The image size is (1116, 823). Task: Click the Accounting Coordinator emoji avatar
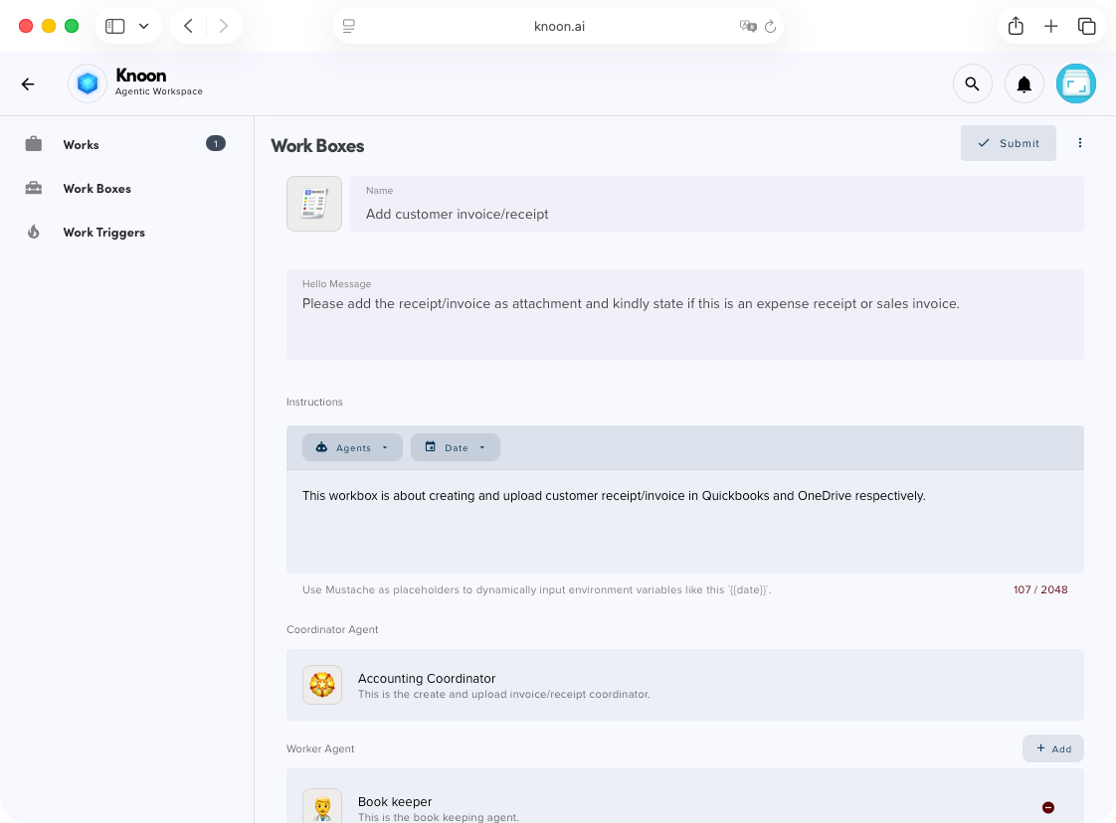(321, 684)
